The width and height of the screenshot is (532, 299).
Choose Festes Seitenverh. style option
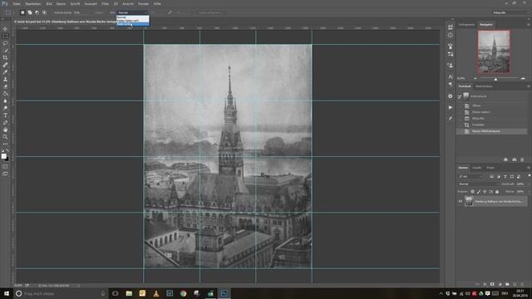[133, 20]
